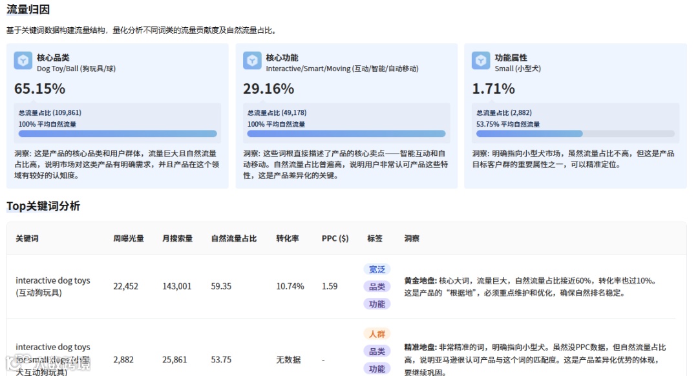Click 品类 tag in interactive dog toys row
The width and height of the screenshot is (698, 376).
coord(377,287)
